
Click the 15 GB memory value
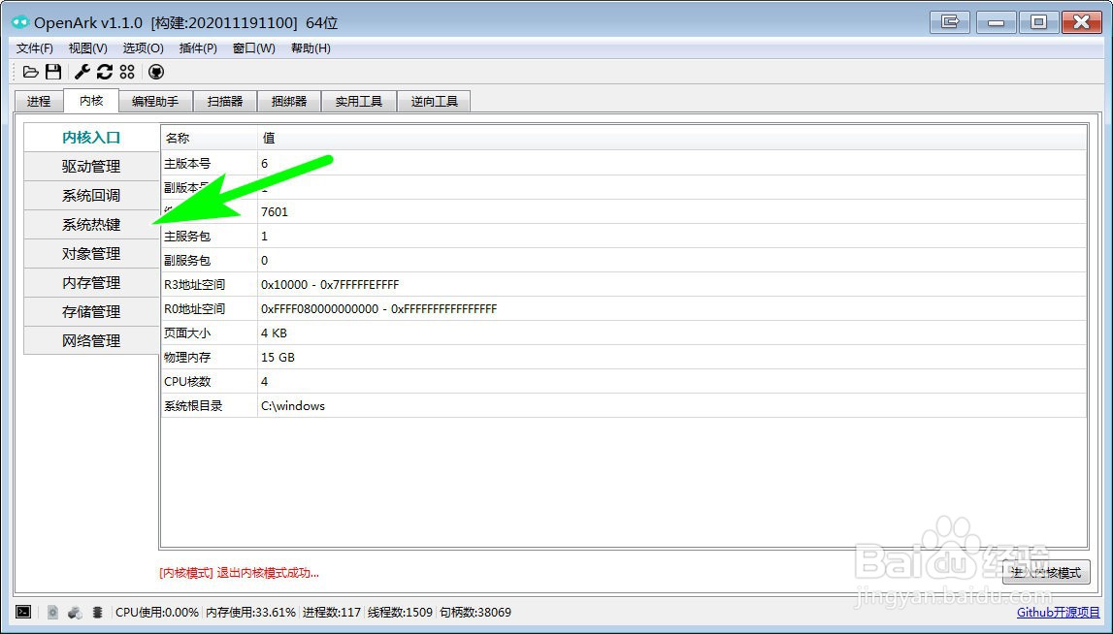[x=278, y=357]
